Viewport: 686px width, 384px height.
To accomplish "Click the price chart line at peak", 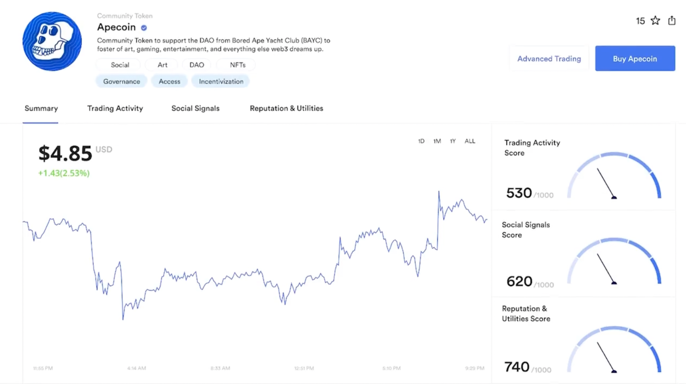I will 438,191.
